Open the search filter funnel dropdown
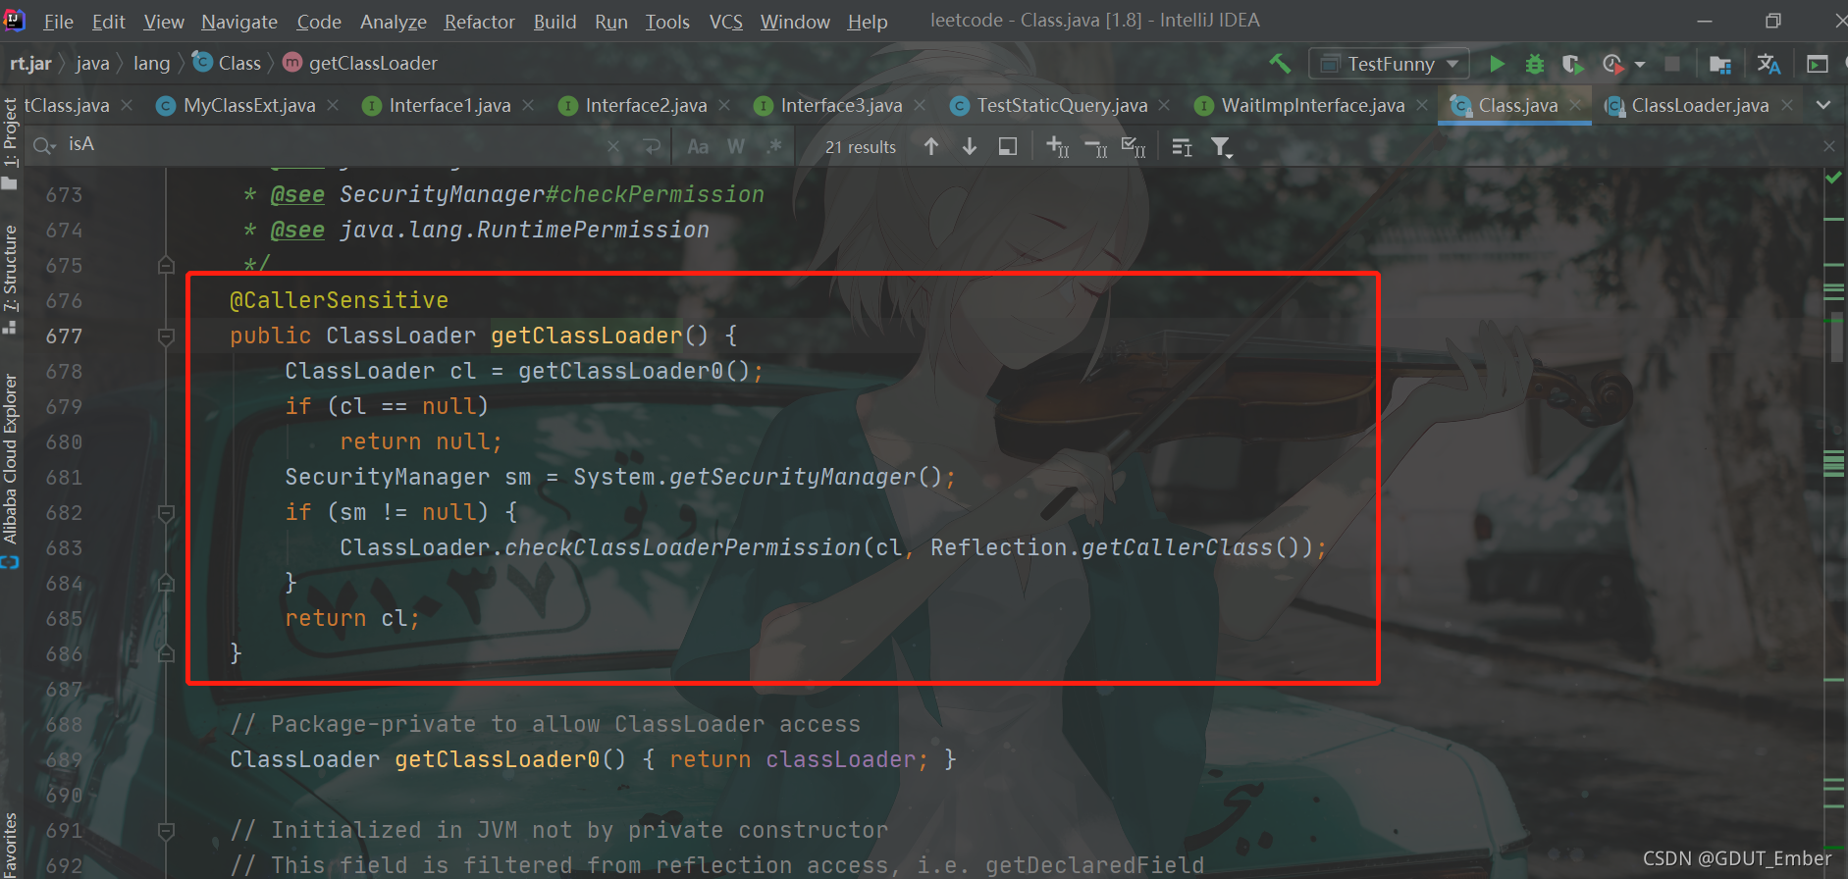The image size is (1848, 879). click(1221, 147)
